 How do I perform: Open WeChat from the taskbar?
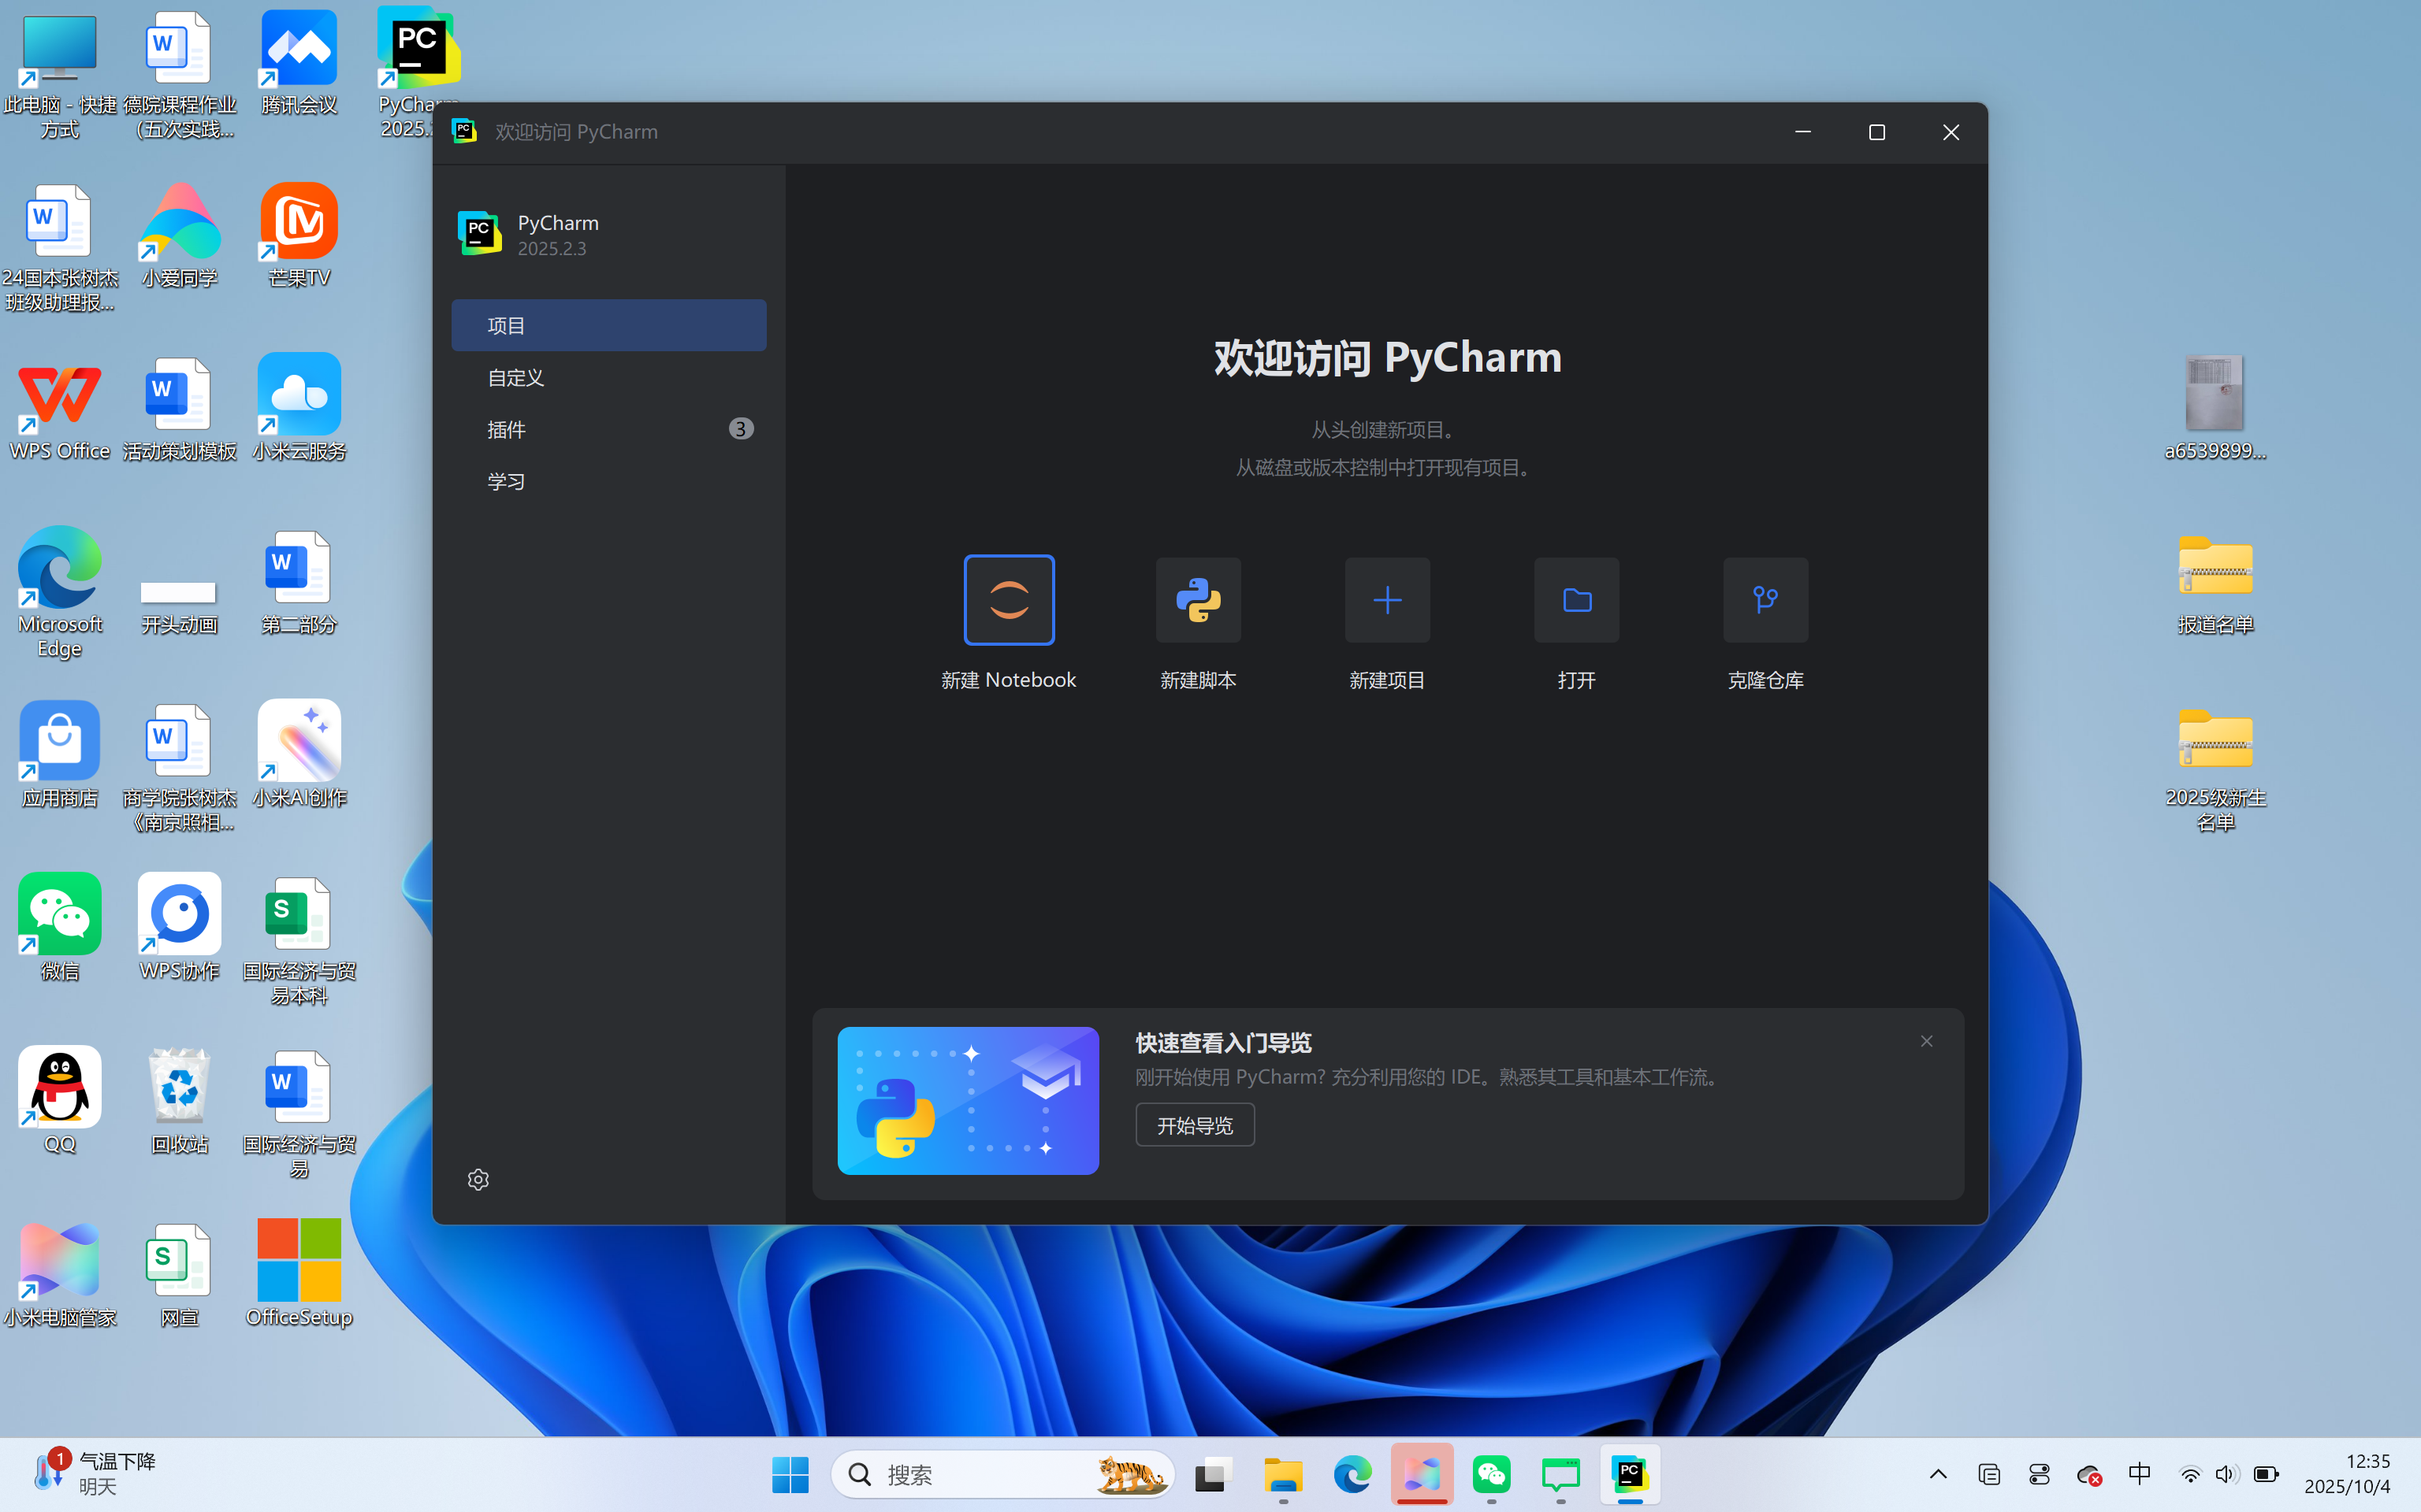click(x=1490, y=1474)
